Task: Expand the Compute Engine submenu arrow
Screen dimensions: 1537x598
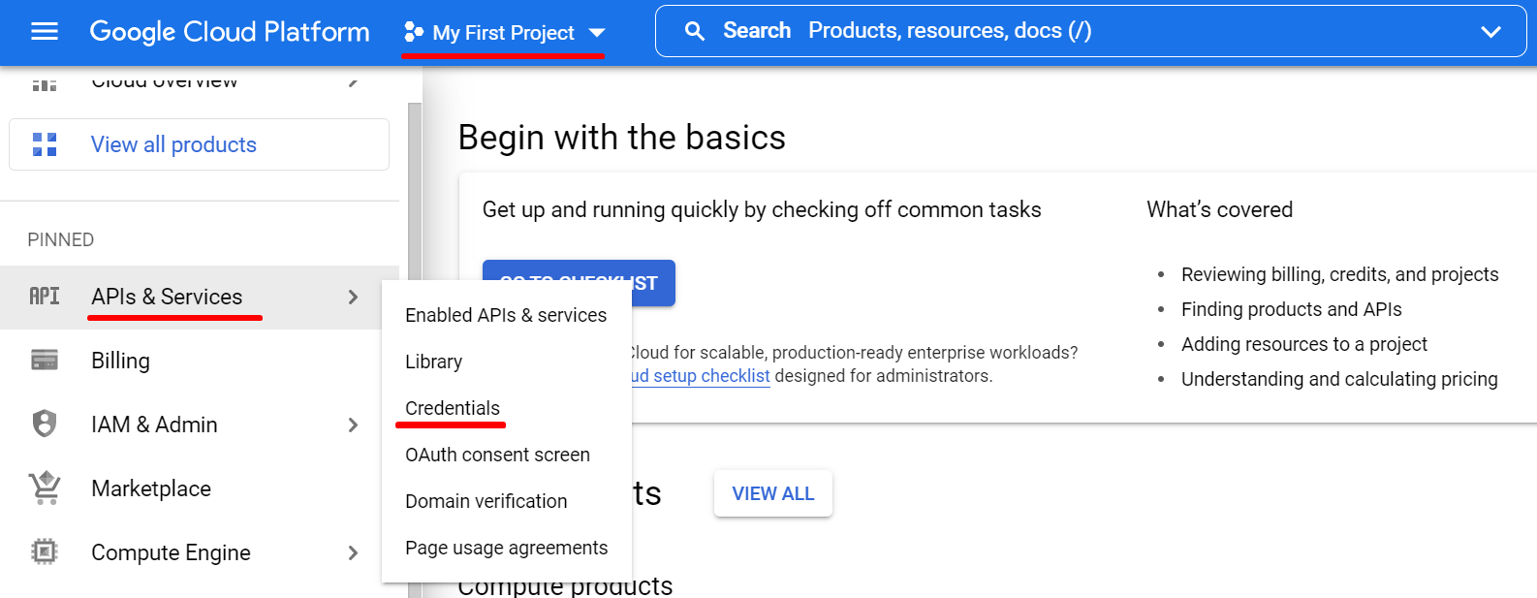Action: click(353, 552)
